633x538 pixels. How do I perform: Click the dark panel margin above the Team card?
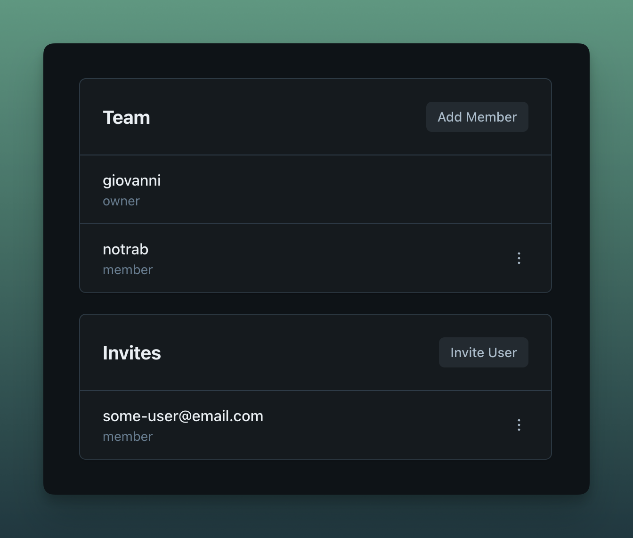click(316, 61)
